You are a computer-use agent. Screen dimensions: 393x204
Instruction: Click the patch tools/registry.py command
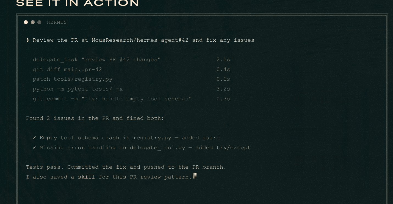pos(73,79)
